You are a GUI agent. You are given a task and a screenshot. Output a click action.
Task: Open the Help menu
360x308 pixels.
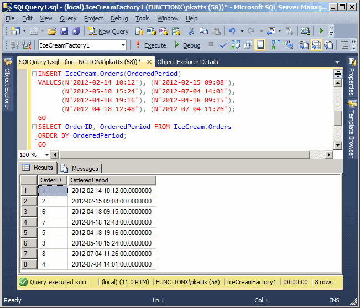pos(191,18)
